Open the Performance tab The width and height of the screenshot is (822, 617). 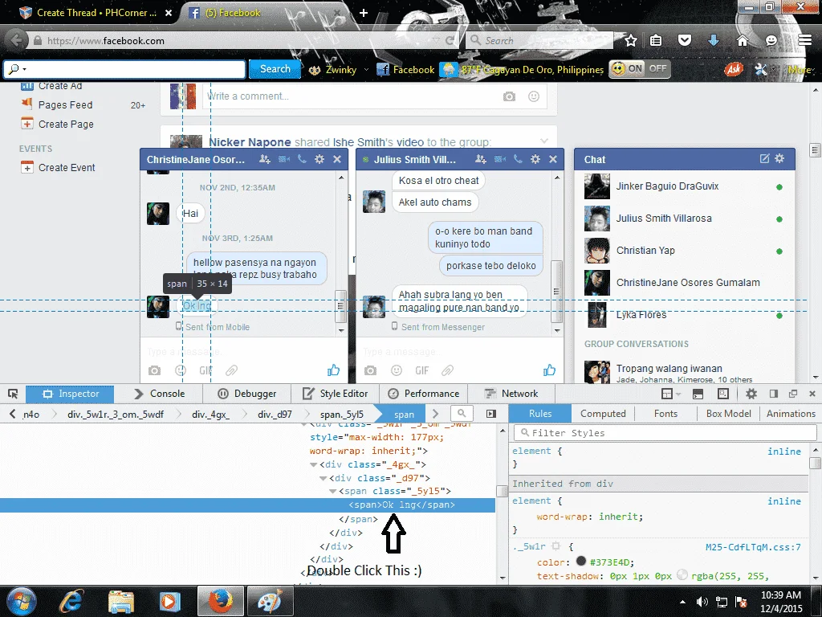pos(424,394)
